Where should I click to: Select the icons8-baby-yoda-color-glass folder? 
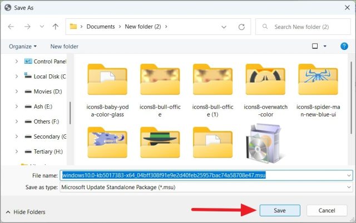click(x=107, y=90)
